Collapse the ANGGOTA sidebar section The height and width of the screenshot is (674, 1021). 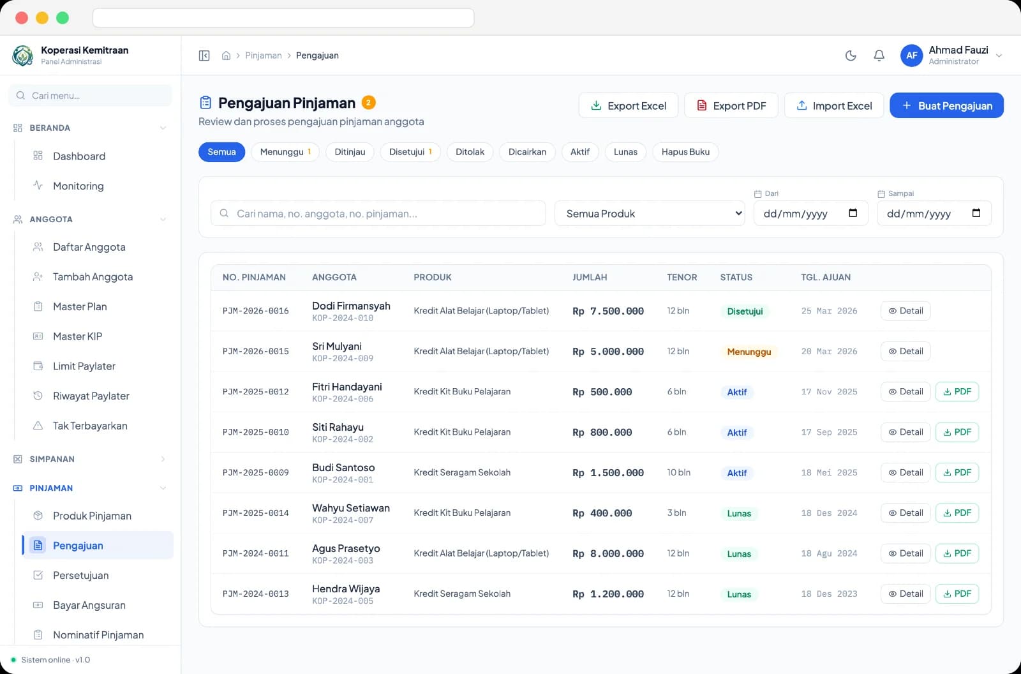pyautogui.click(x=90, y=219)
